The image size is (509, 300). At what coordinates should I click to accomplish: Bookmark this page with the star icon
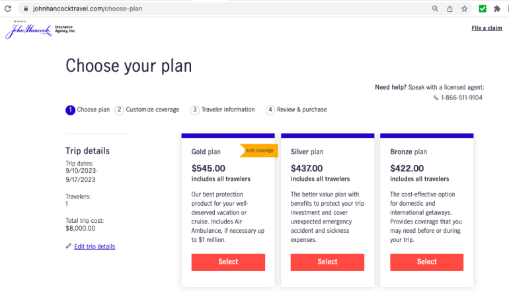tap(465, 9)
